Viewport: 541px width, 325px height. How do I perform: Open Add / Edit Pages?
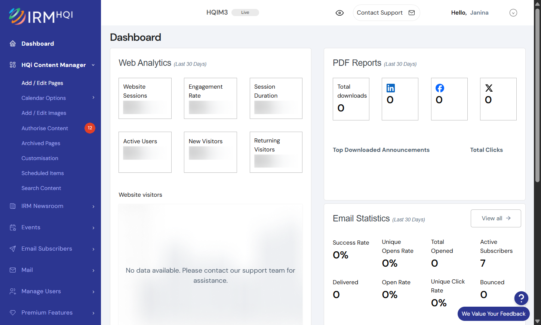pyautogui.click(x=42, y=83)
